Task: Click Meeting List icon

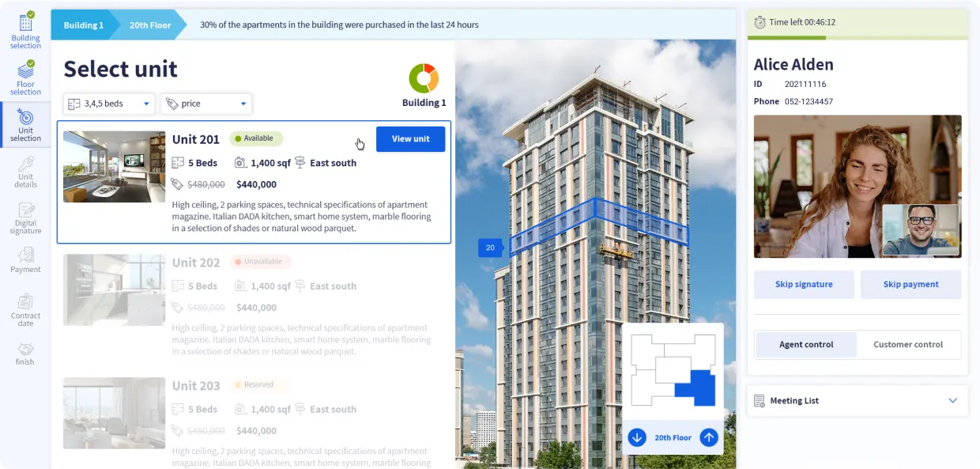Action: point(759,401)
